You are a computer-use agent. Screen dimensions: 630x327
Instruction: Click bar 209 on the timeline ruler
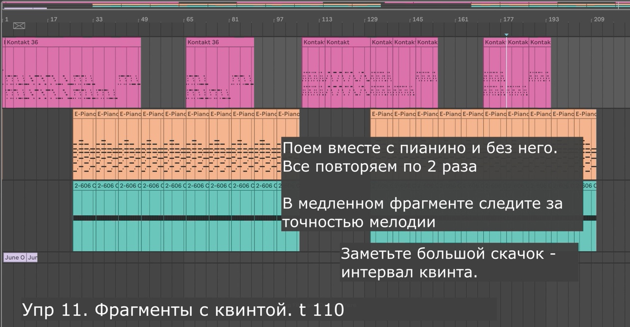click(598, 20)
